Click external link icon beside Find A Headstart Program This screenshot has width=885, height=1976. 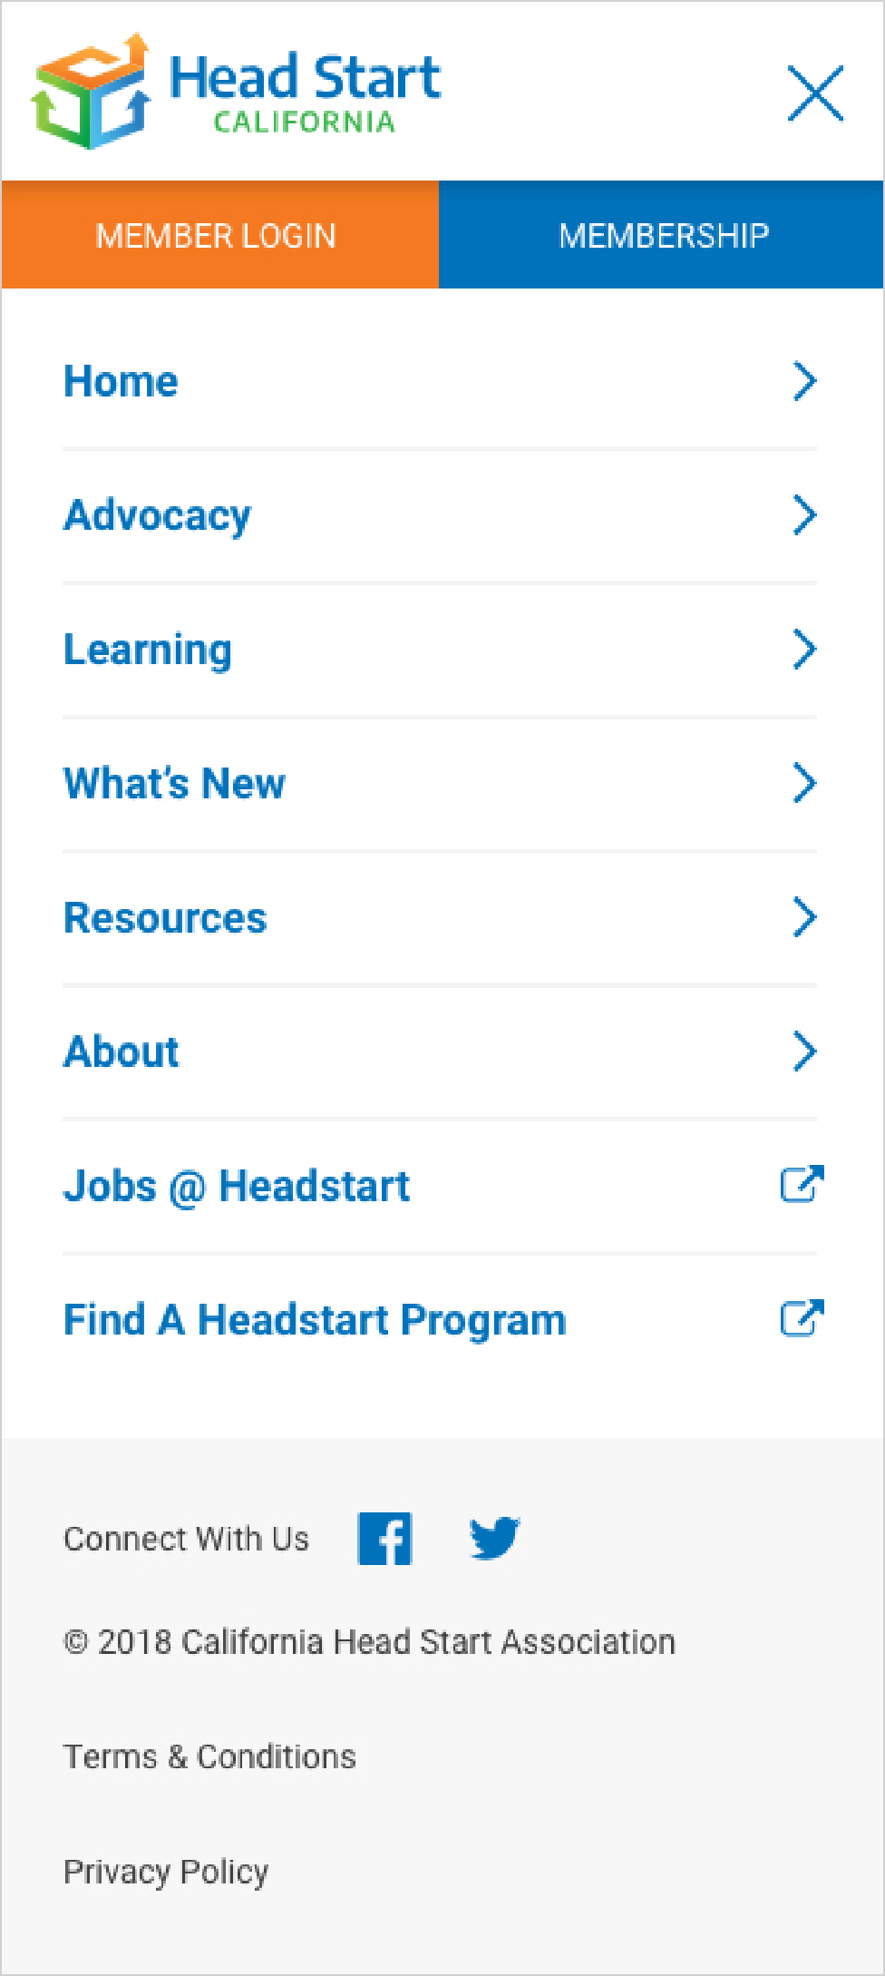pos(802,1318)
